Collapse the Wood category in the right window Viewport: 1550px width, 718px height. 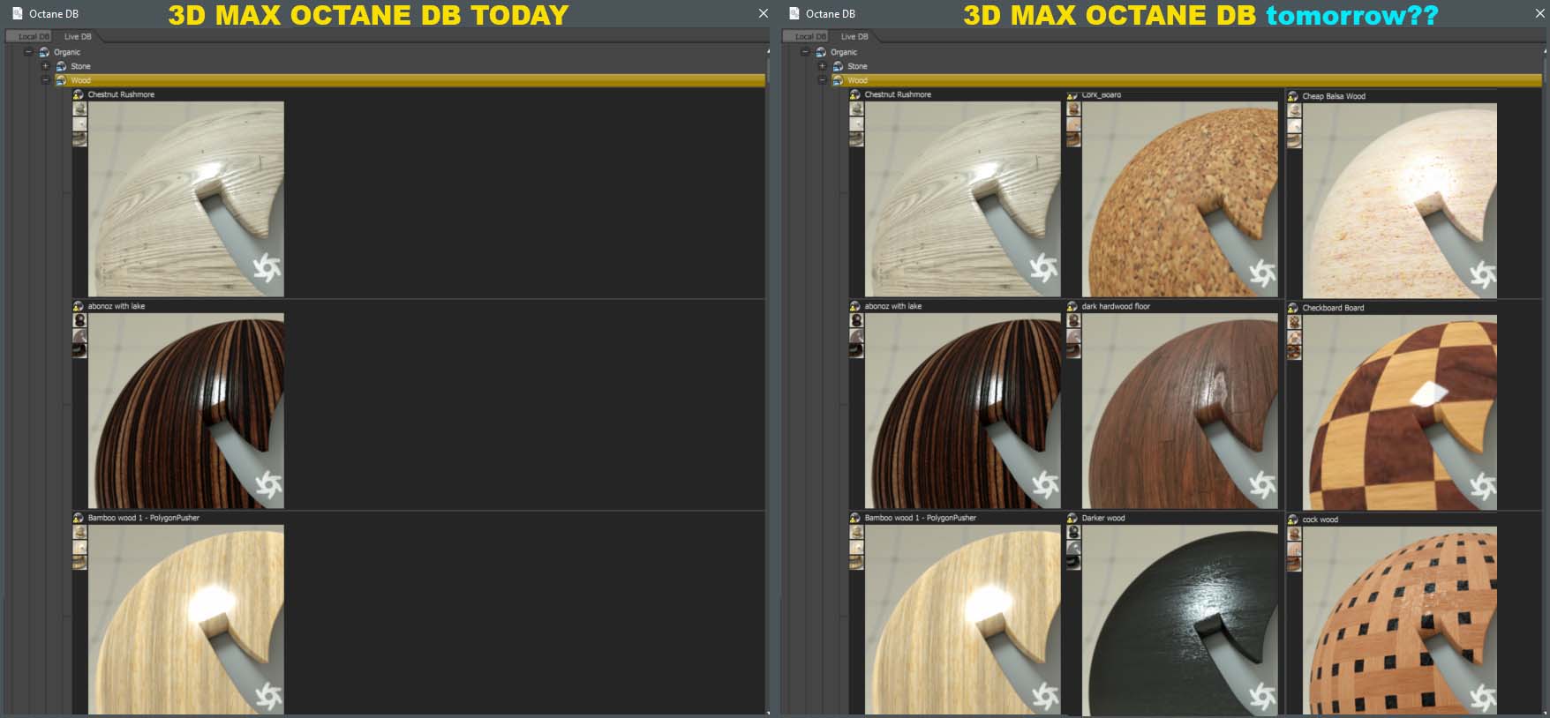pos(822,80)
